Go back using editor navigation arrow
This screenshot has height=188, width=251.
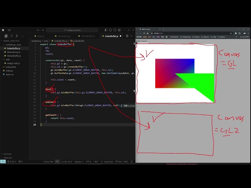click(38, 30)
